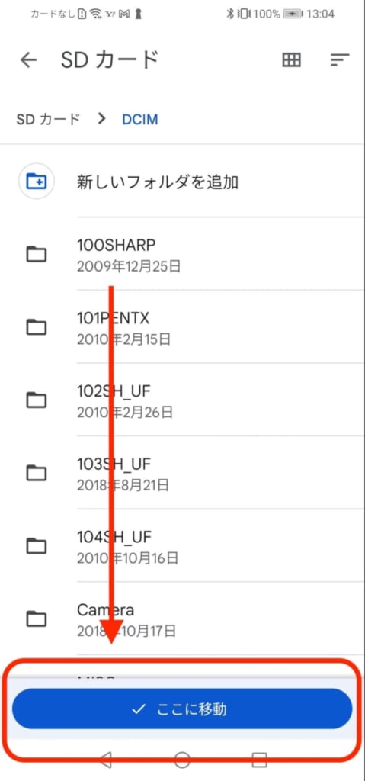The width and height of the screenshot is (365, 781).
Task: Open 100SHARP folder entry
Action: point(182,254)
